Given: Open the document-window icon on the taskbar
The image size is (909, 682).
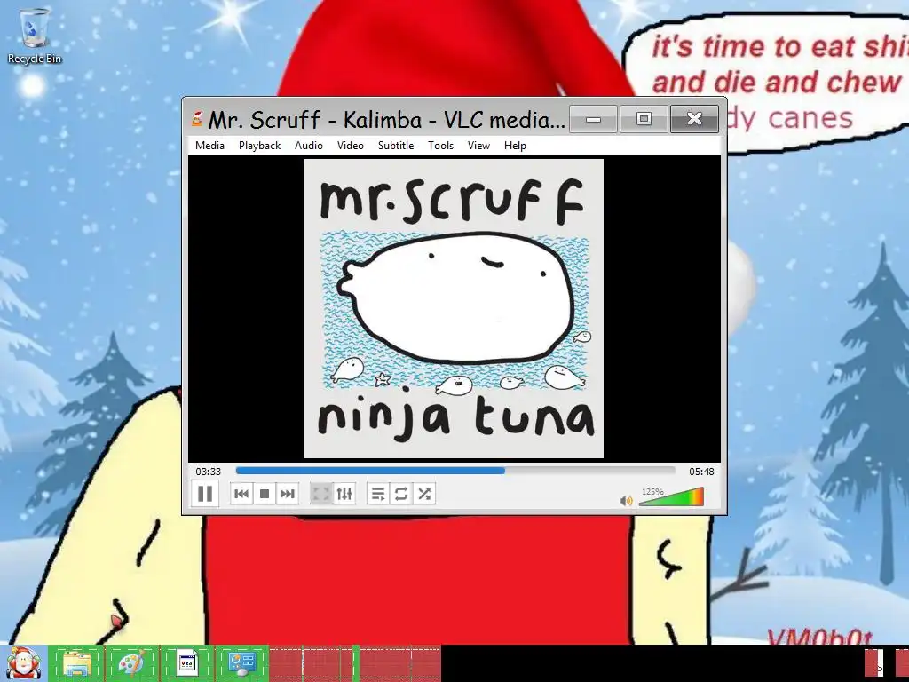Looking at the screenshot, I should tap(186, 663).
